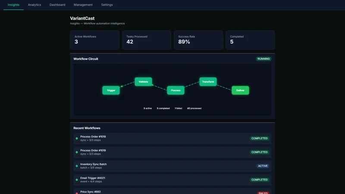Go to the Dashboard tab

click(x=57, y=5)
